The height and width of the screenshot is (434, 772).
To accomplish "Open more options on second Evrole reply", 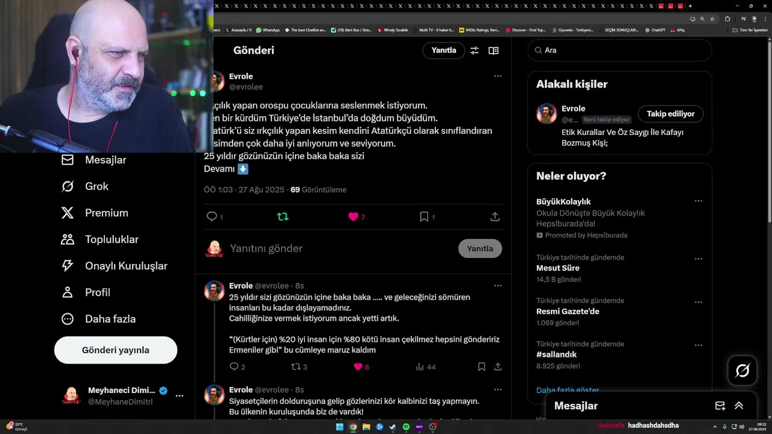I will 498,389.
